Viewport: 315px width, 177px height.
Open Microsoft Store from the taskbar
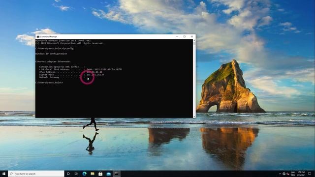100,174
